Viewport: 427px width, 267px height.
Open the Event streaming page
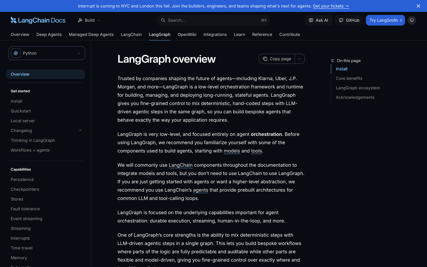26,219
